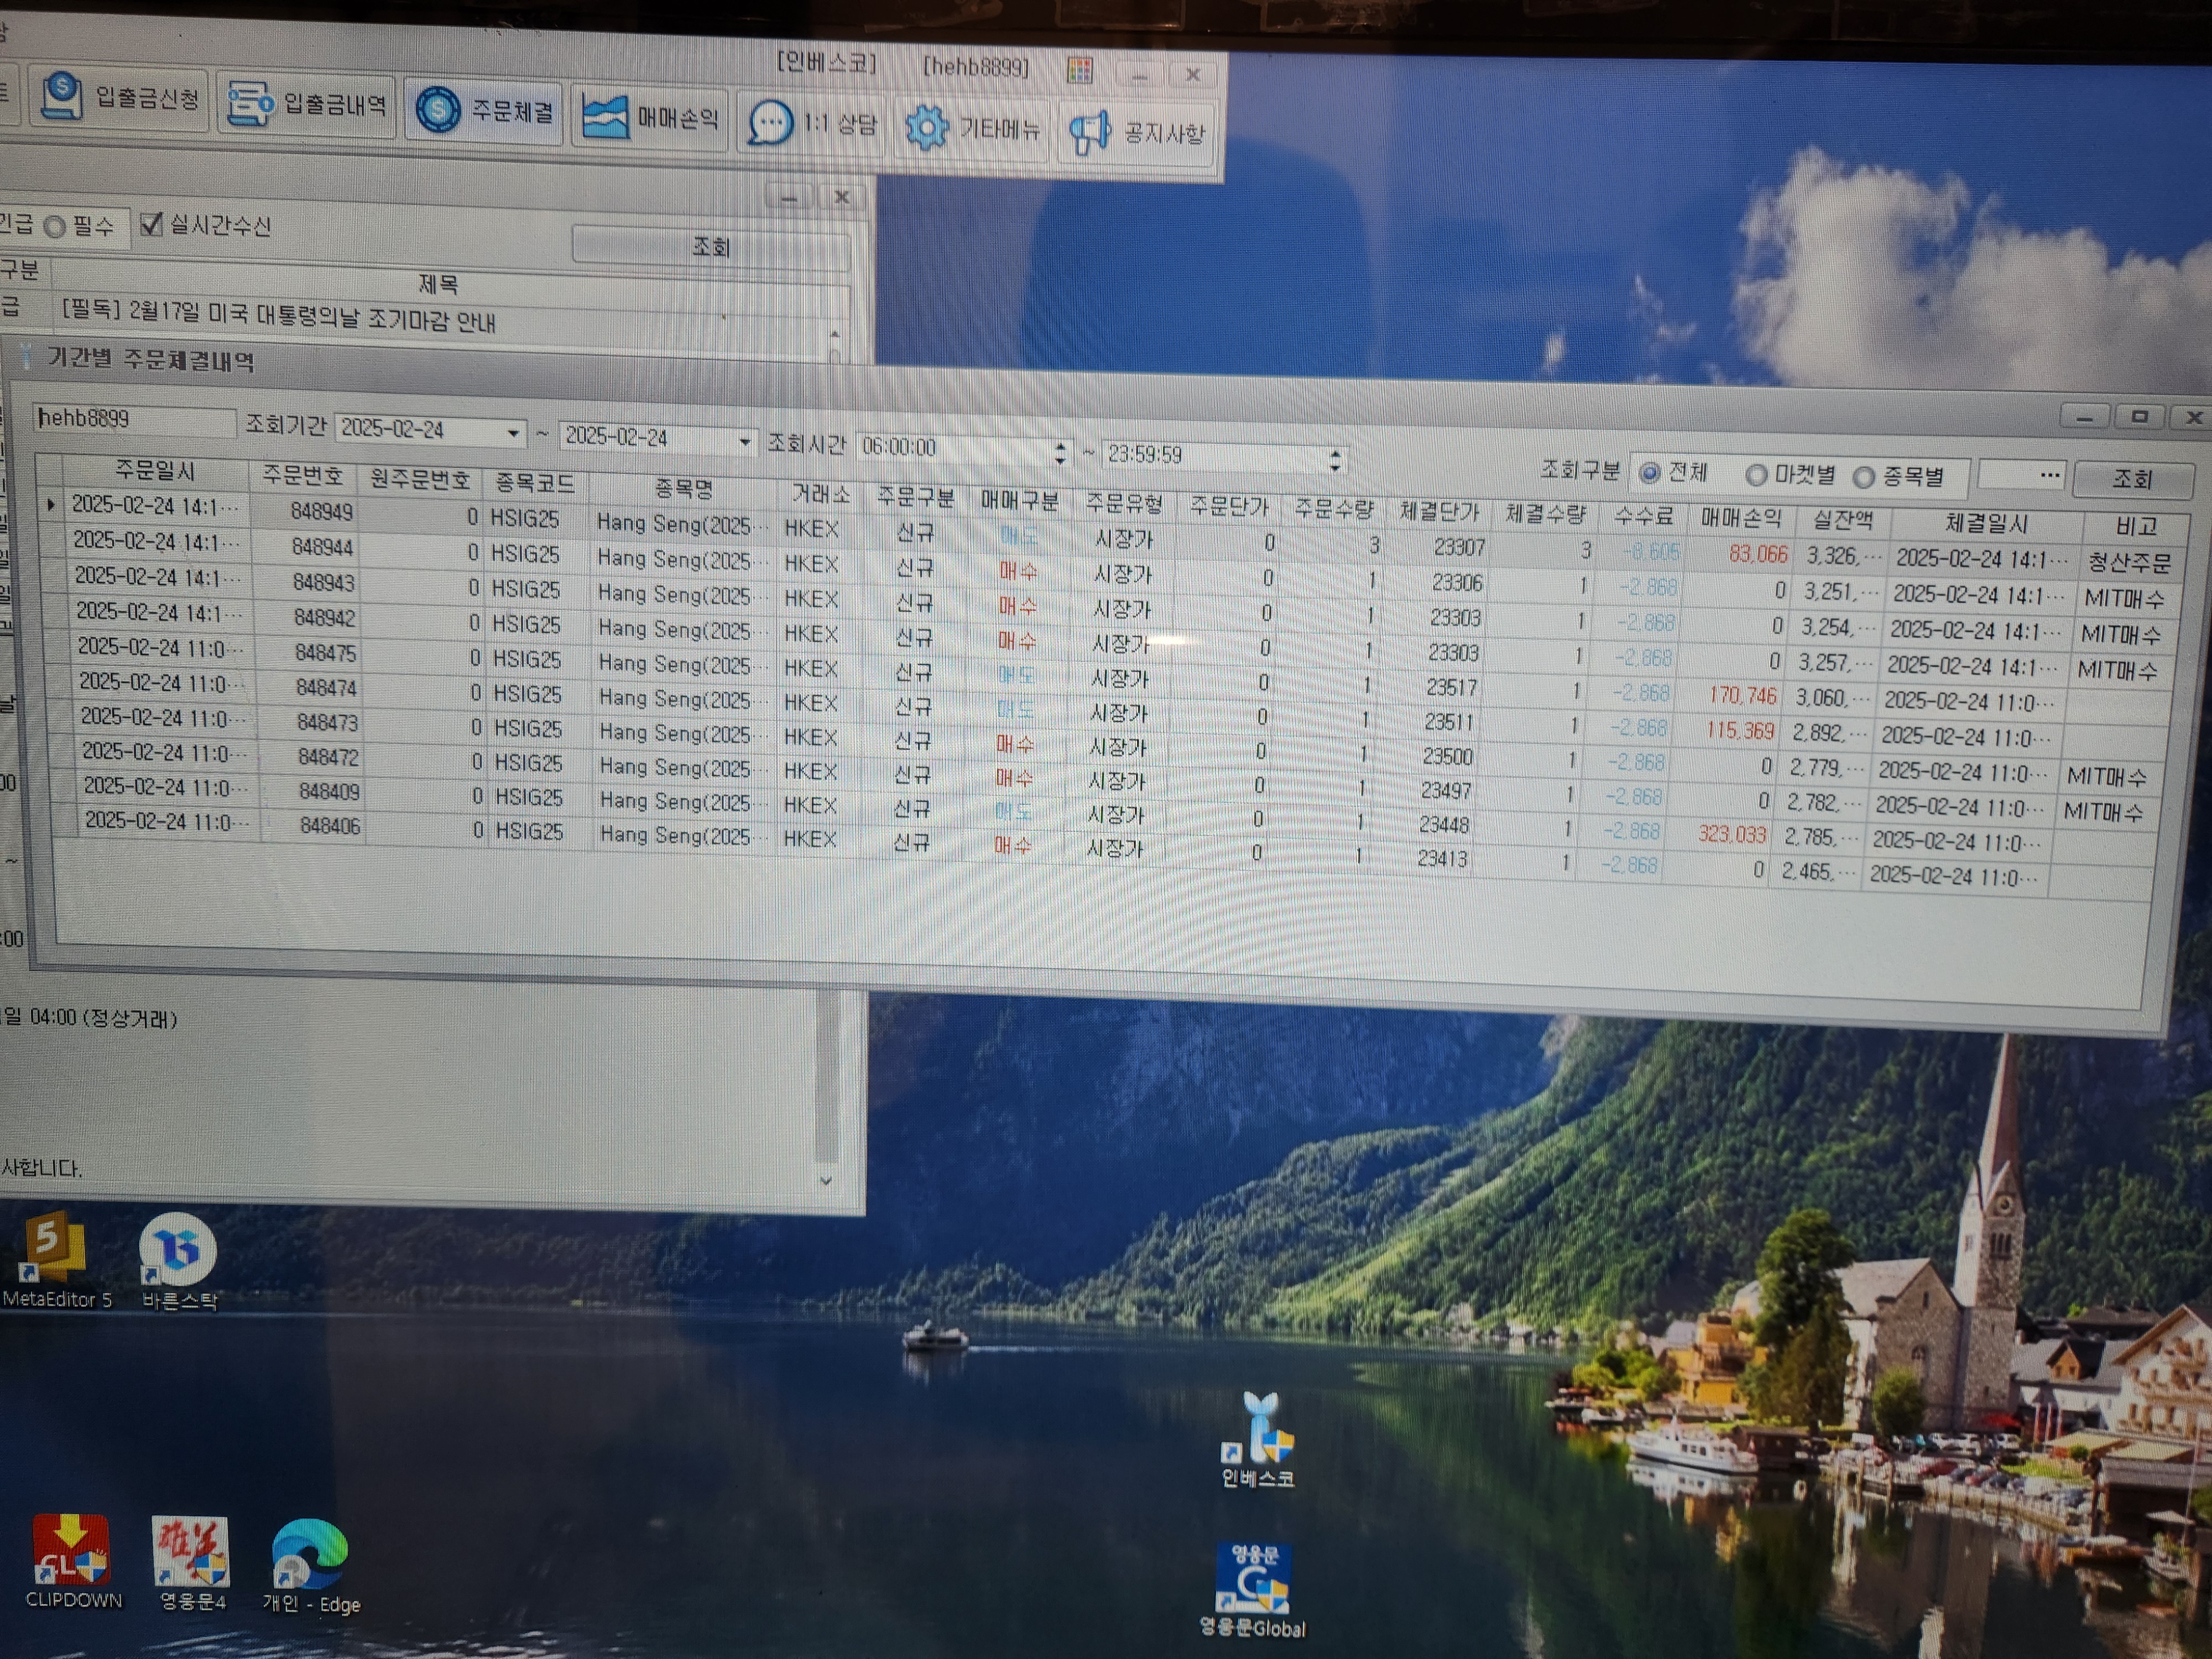Image resolution: width=2212 pixels, height=1659 pixels.
Task: Open 바른스탁 desktop shortcut
Action: (x=178, y=1262)
